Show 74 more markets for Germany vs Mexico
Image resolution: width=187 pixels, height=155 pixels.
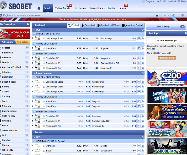click(x=139, y=146)
